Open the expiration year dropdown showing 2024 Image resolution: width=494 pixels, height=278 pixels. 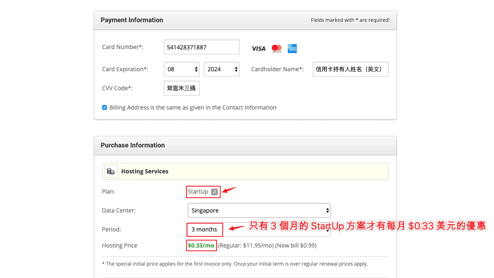221,69
